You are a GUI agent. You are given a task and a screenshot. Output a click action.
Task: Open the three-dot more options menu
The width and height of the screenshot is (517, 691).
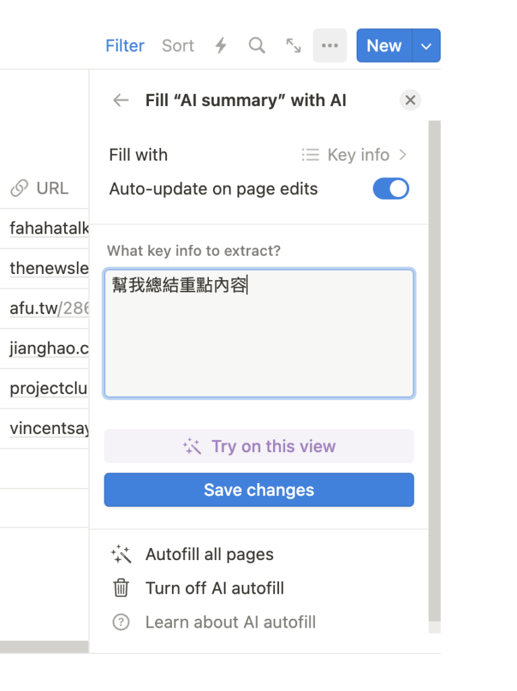point(330,45)
